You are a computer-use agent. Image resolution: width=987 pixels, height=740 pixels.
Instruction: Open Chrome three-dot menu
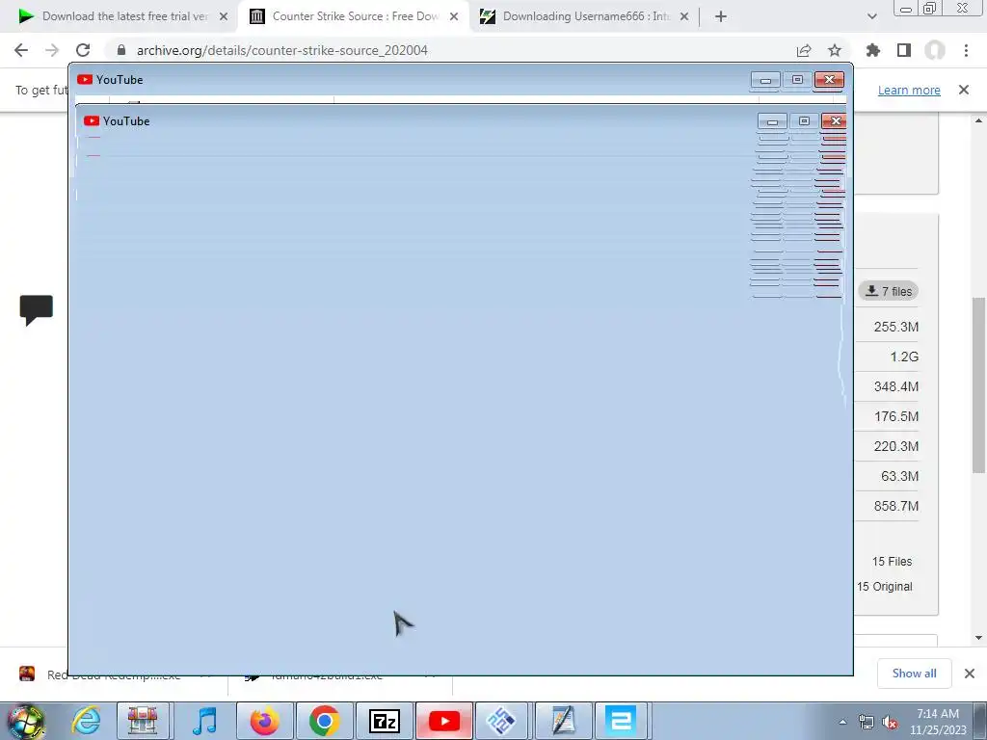click(x=966, y=50)
